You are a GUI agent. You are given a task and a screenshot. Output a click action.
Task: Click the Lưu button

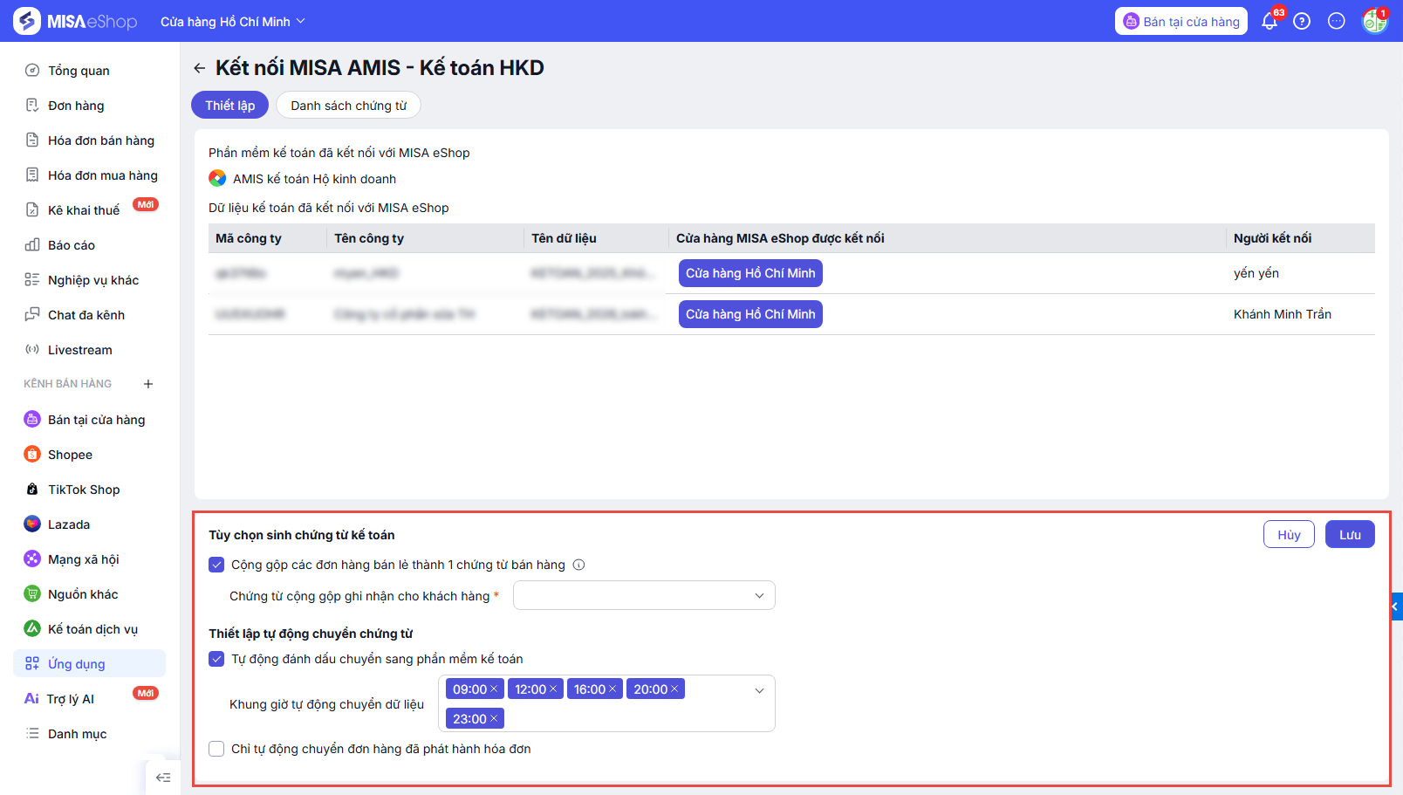click(x=1350, y=535)
